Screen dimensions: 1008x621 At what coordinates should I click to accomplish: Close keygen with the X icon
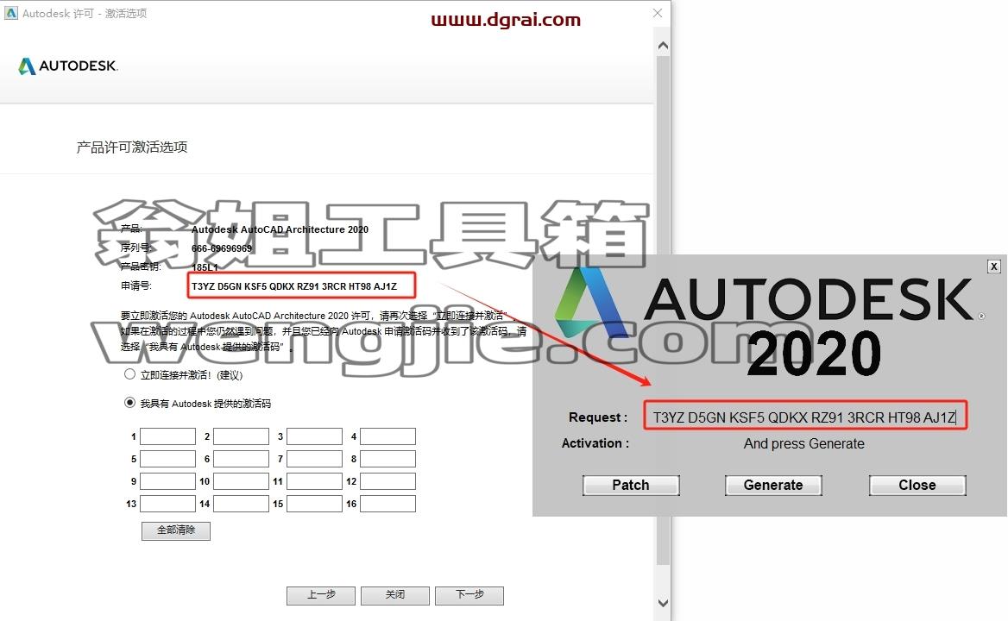pos(994,267)
